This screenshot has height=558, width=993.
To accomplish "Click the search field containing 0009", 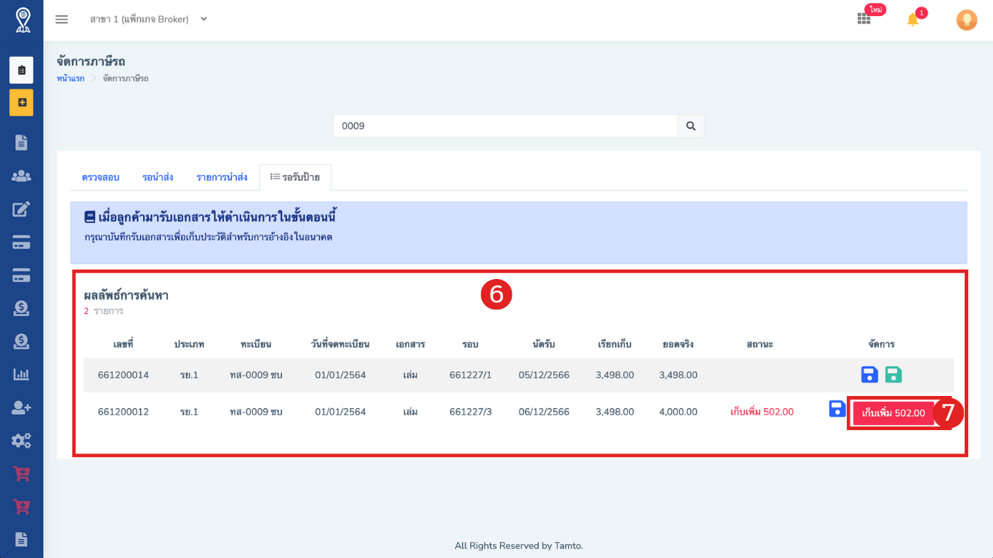I will (x=506, y=126).
